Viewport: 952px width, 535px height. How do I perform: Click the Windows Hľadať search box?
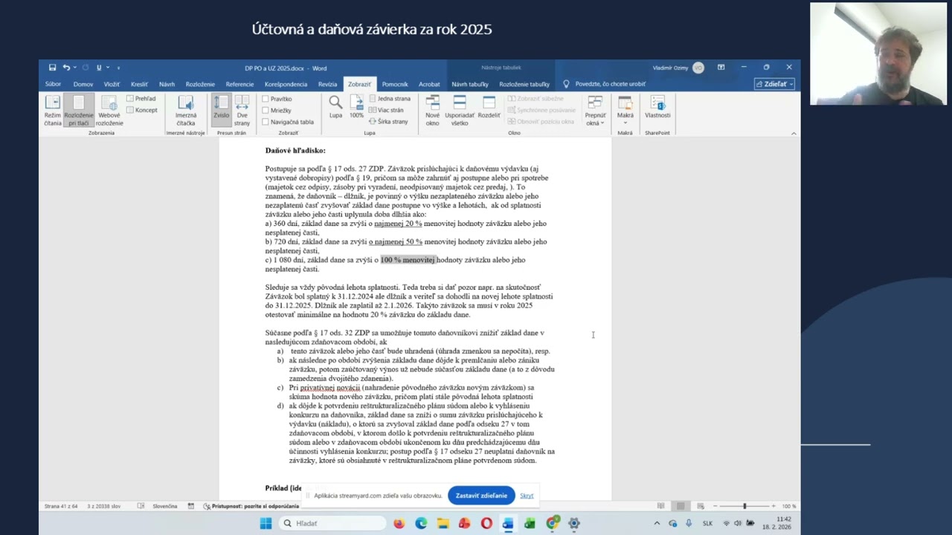[x=331, y=523]
